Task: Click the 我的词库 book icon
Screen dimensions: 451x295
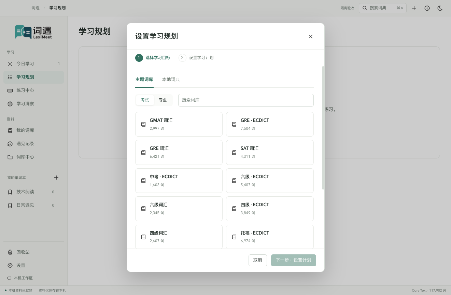Action: tap(10, 130)
